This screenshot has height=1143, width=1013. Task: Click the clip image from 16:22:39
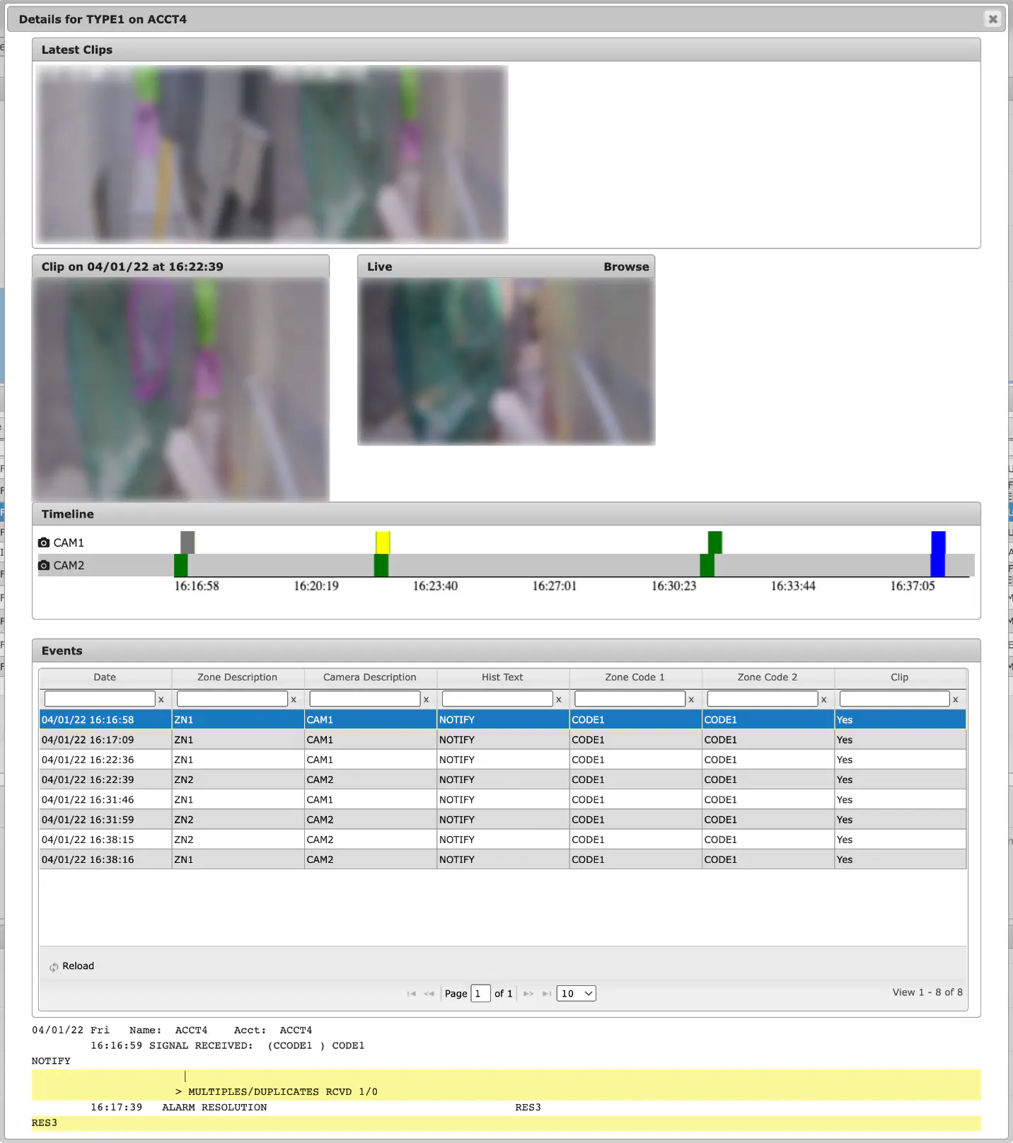[x=180, y=390]
